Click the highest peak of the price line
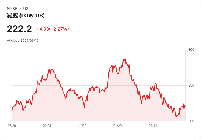Viewport: 202px width, 140px height. [124, 59]
